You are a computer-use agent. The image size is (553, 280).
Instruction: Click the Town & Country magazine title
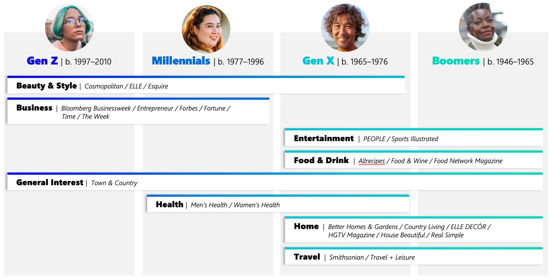click(114, 183)
